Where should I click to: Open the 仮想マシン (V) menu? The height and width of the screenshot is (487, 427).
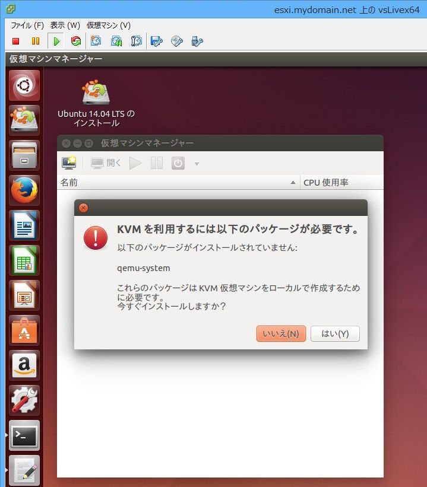tap(109, 25)
